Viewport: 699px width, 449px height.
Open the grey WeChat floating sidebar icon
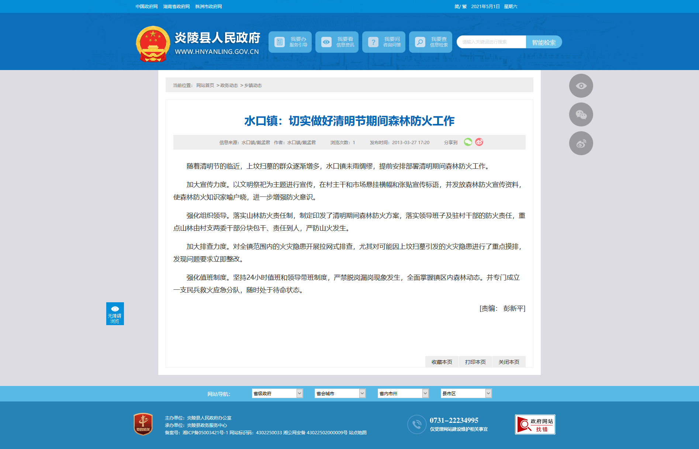click(x=581, y=115)
